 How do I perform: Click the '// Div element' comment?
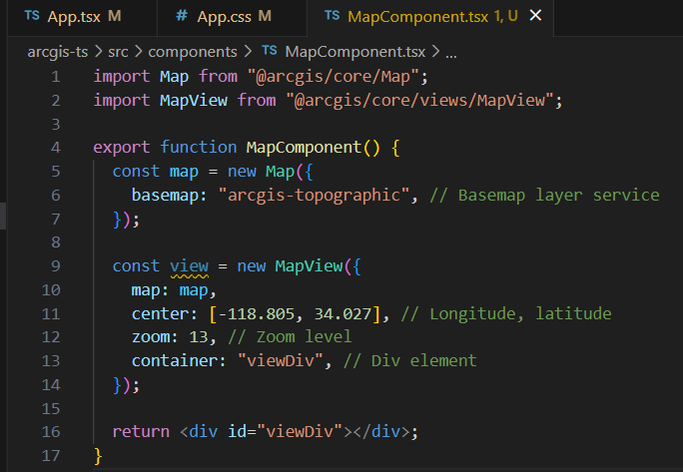tap(409, 361)
